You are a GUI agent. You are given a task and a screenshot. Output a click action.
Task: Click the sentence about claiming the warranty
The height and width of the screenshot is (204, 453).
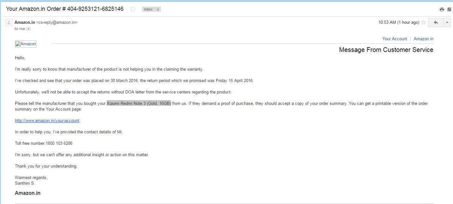[109, 70]
